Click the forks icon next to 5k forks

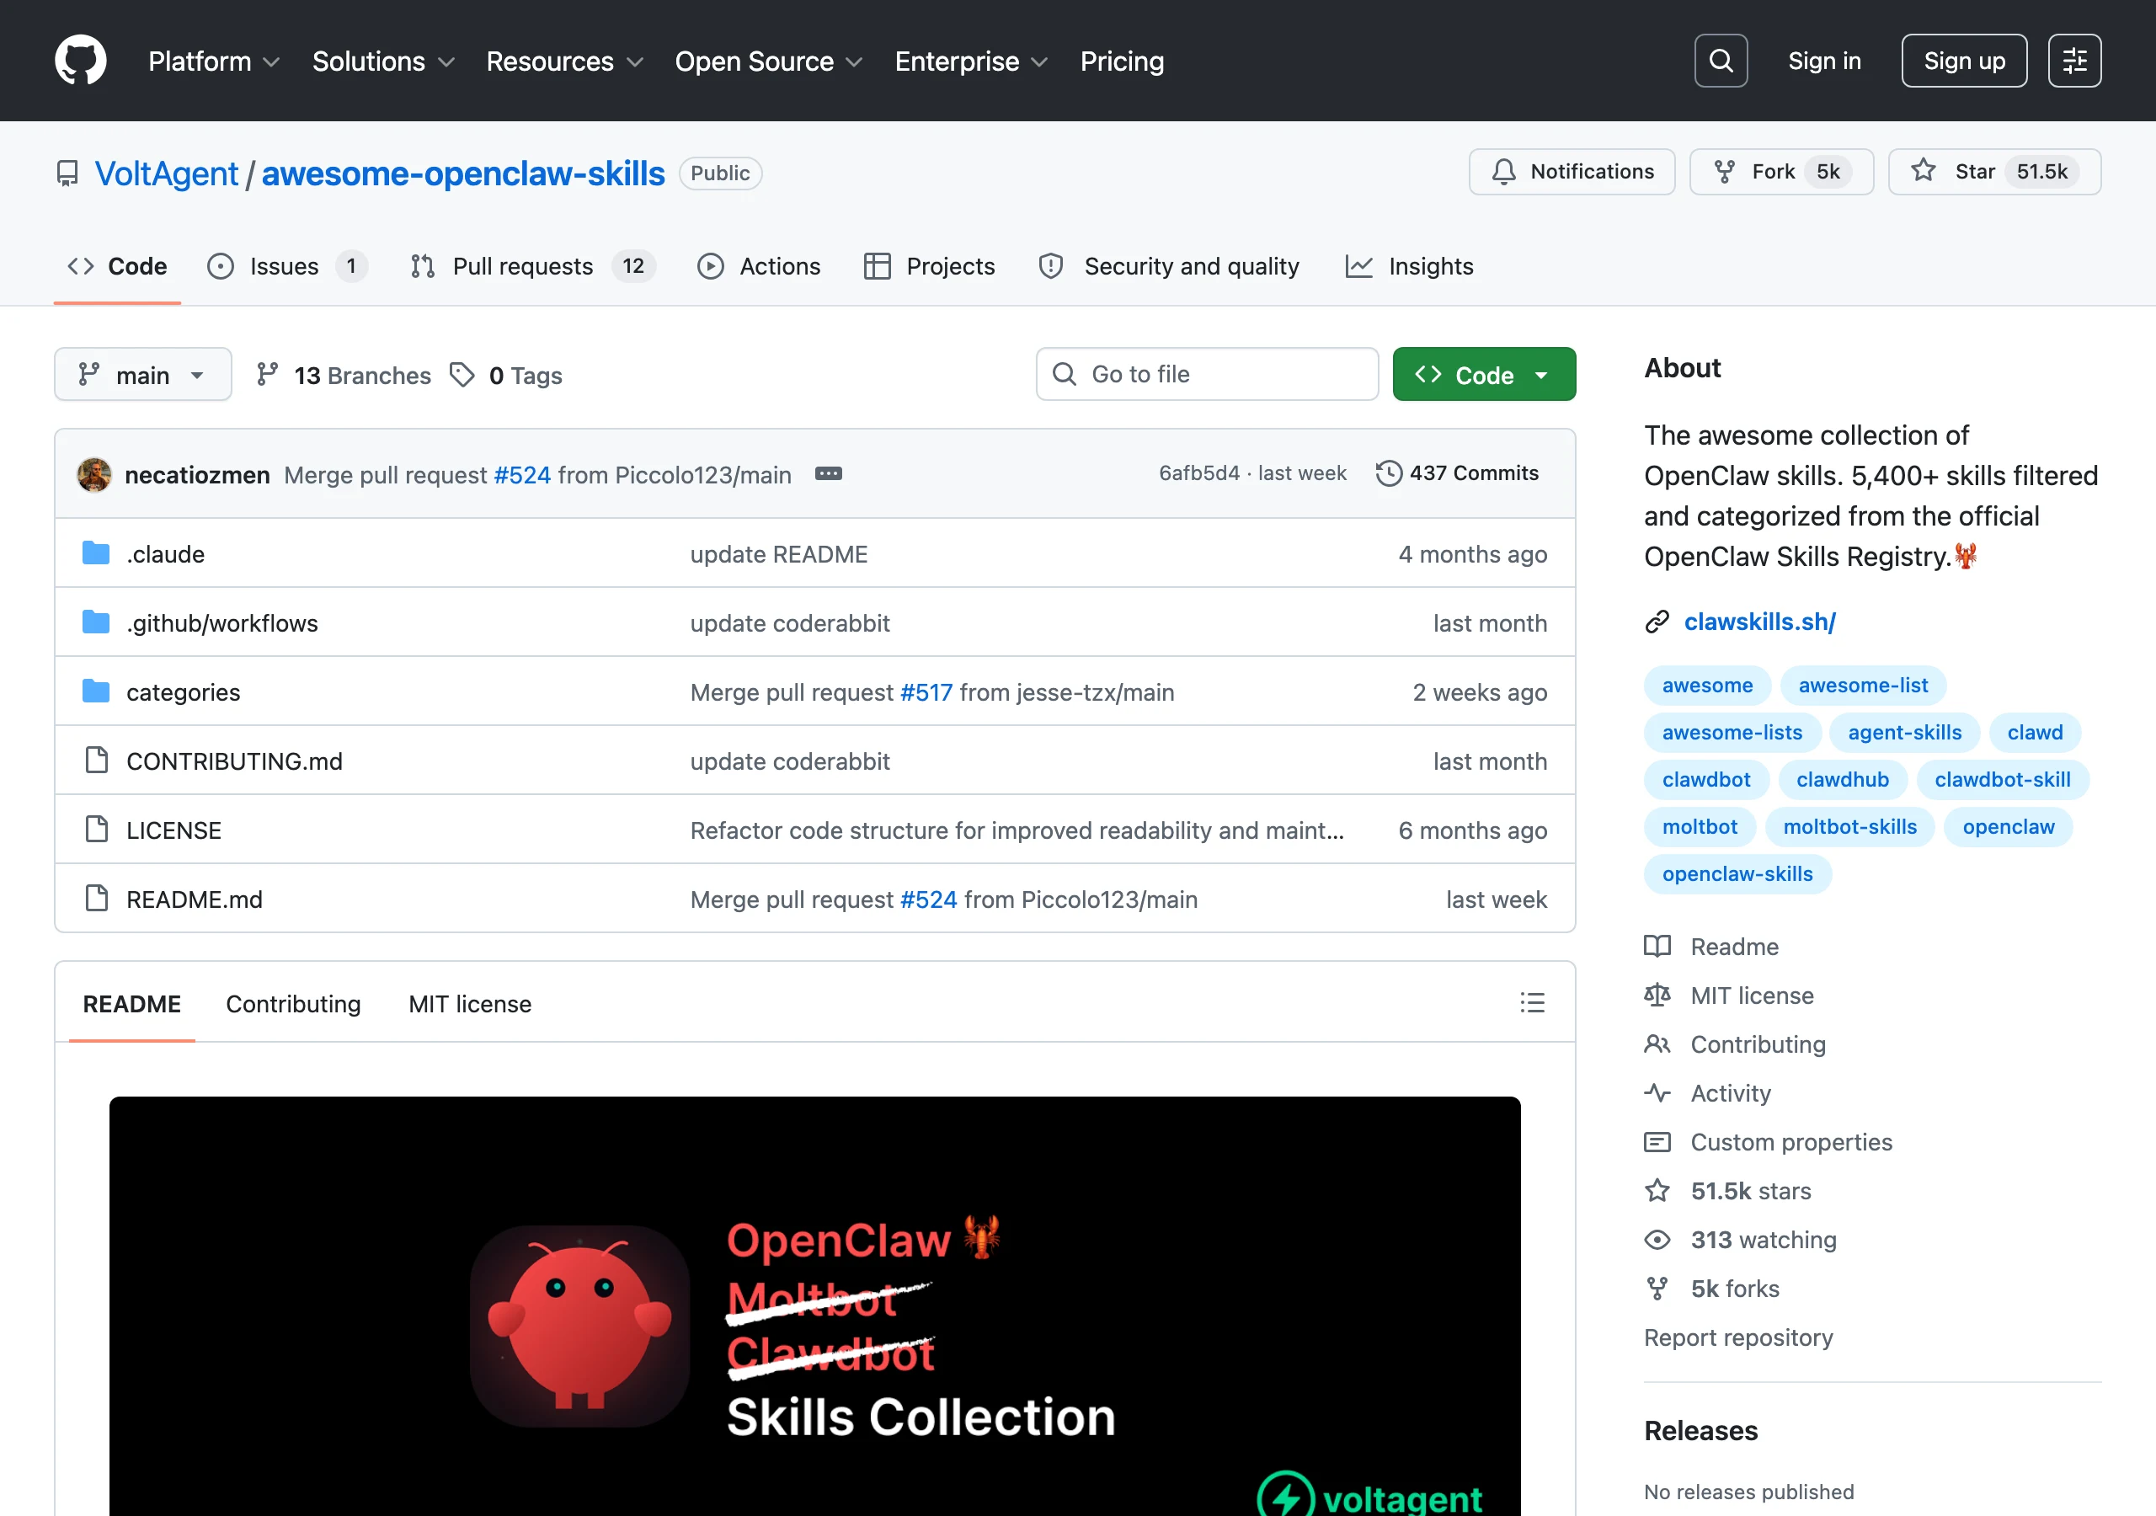1657,1289
